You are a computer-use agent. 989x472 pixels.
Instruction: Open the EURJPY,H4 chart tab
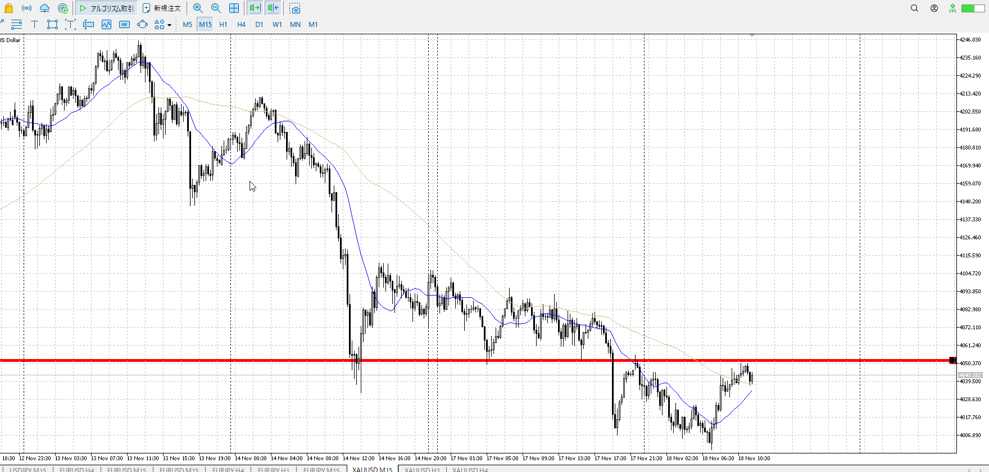(x=228, y=469)
